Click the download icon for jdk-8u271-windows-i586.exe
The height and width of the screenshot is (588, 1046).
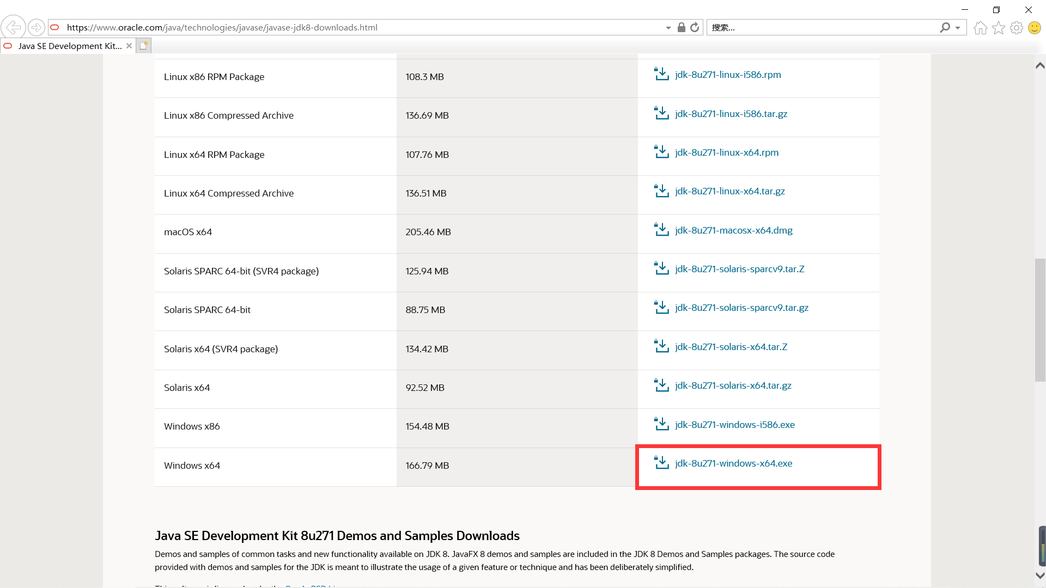661,424
